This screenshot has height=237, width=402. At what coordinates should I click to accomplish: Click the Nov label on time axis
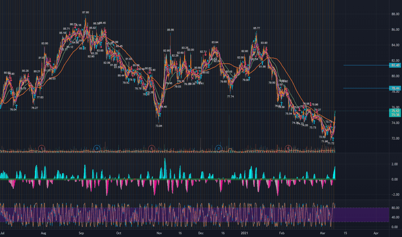pos(159,233)
